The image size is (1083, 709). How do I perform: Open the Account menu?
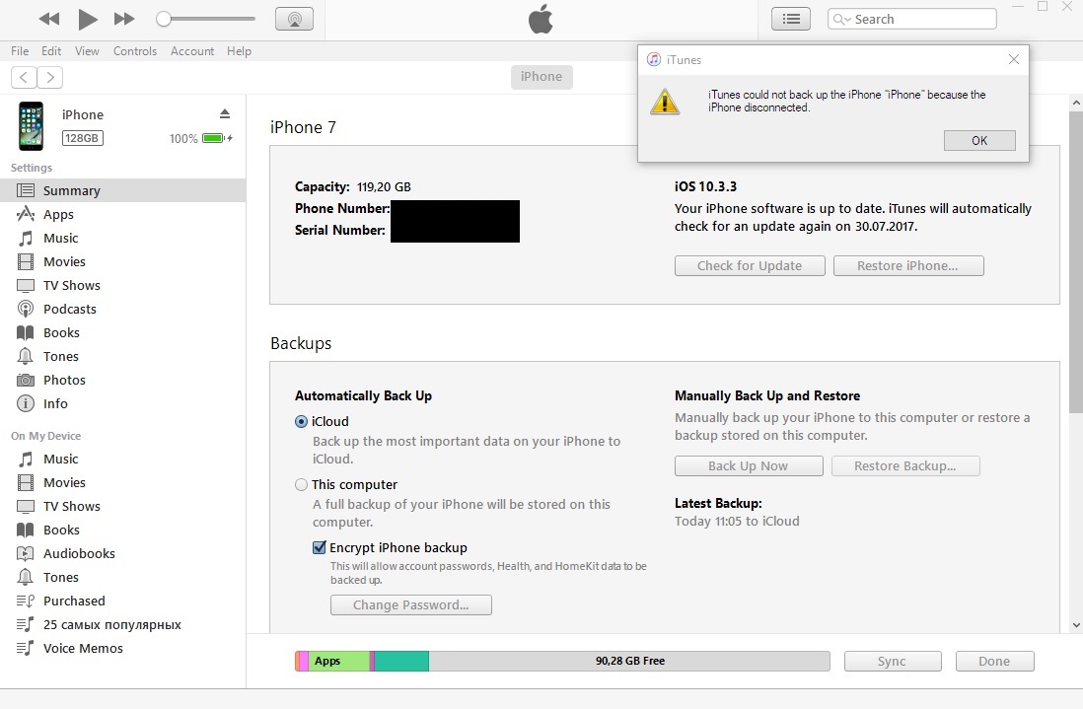pyautogui.click(x=192, y=51)
